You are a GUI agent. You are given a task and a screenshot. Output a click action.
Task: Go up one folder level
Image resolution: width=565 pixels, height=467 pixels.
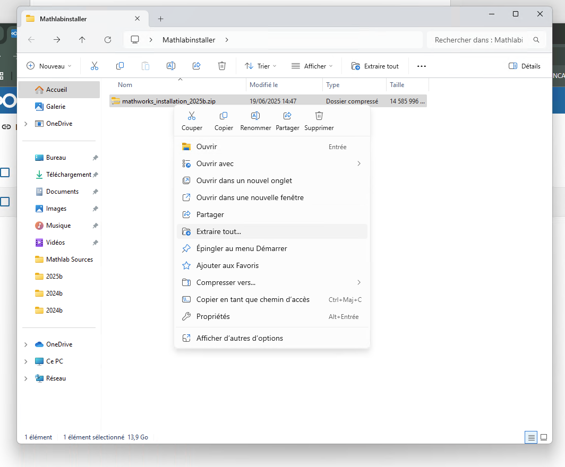point(82,40)
